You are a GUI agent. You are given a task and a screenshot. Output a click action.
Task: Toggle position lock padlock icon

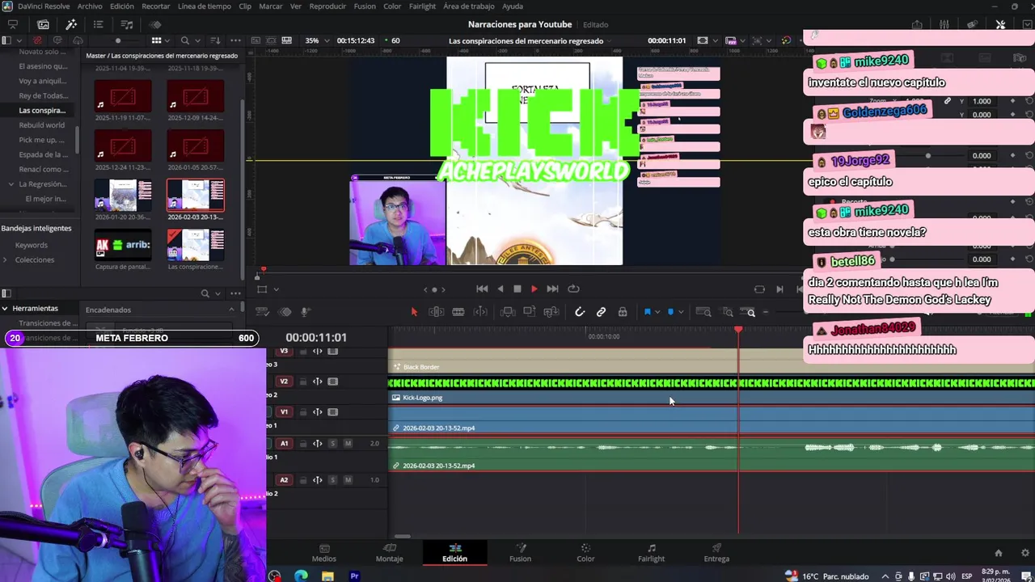[622, 312]
